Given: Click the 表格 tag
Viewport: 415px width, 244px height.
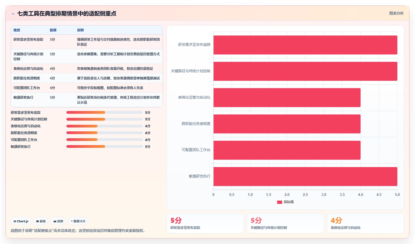Looking at the screenshot, I should click(41, 221).
